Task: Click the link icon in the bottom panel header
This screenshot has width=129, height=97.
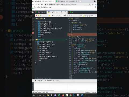Action: [x=58, y=81]
